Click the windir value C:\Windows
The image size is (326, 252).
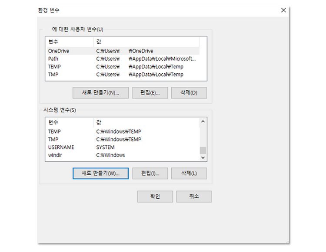(x=110, y=155)
